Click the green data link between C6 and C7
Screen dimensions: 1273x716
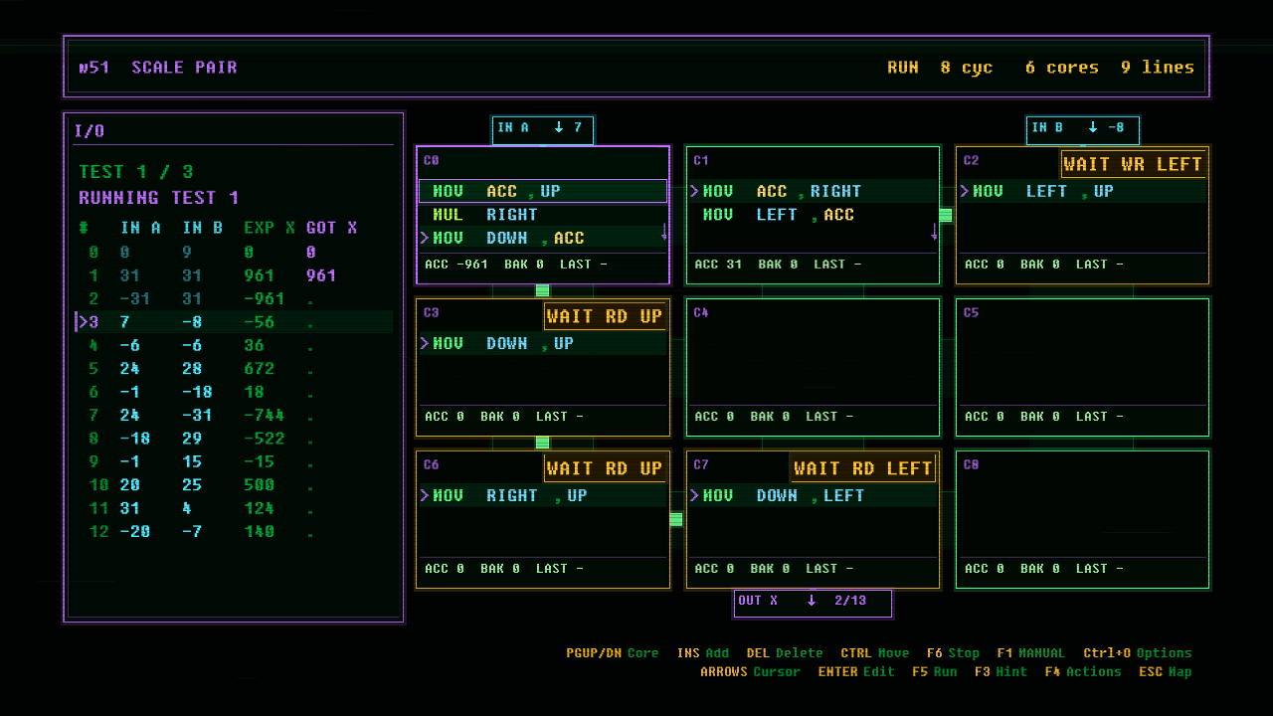tap(676, 519)
